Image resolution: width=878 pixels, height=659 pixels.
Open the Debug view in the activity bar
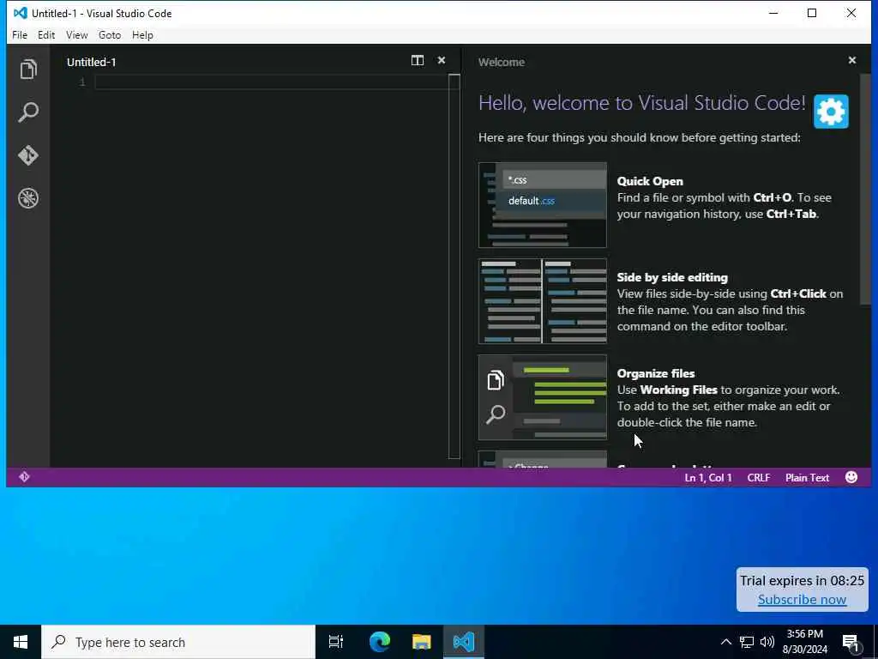pyautogui.click(x=28, y=198)
